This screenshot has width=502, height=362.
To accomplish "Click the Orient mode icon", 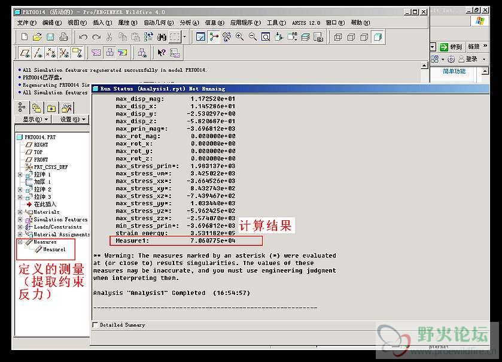I will pyautogui.click(x=227, y=37).
